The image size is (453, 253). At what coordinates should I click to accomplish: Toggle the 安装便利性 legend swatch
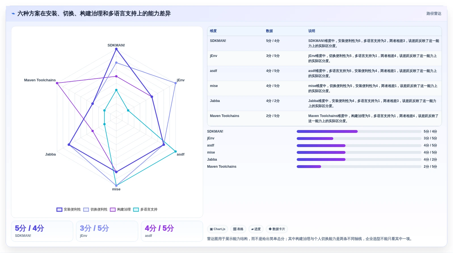[x=59, y=210]
